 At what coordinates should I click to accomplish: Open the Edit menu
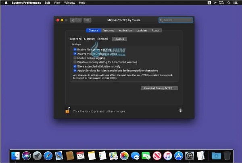tap(47, 3)
